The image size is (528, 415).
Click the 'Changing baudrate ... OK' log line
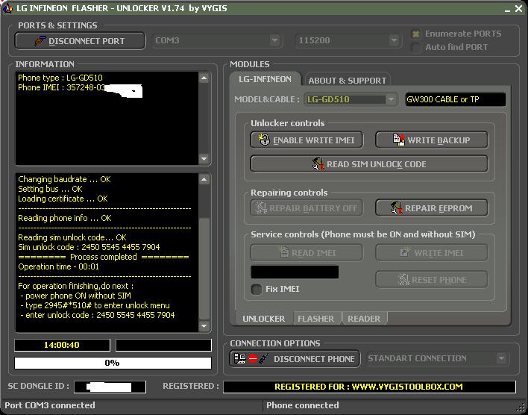(x=64, y=179)
